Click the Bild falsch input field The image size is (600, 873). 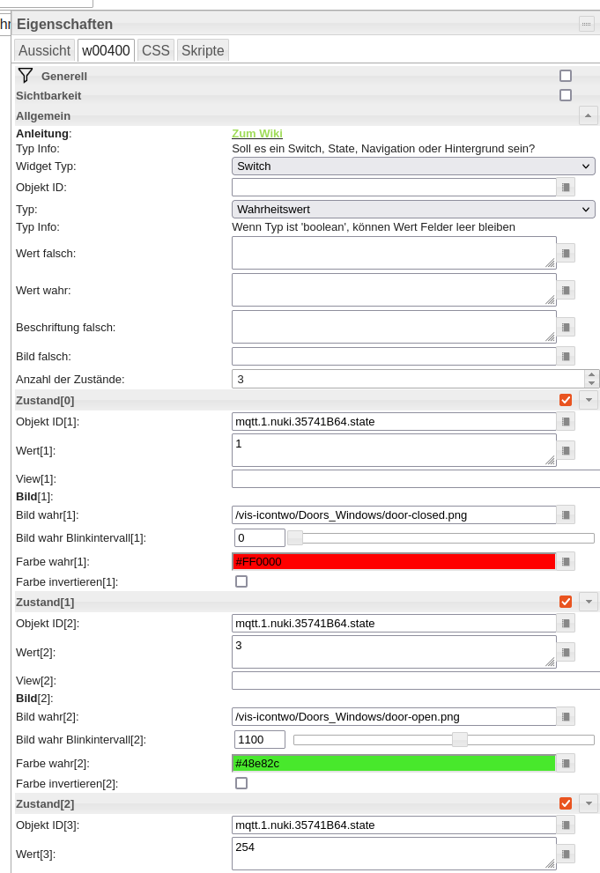(x=394, y=356)
